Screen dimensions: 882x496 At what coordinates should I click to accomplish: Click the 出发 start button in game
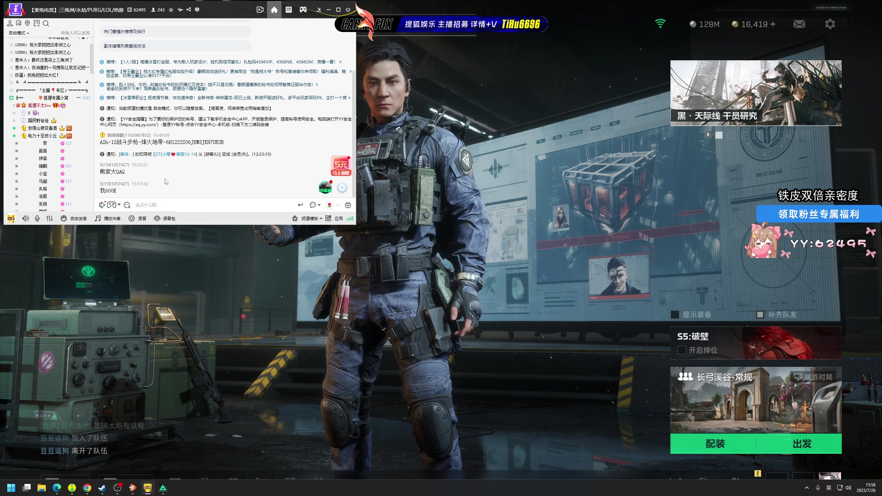(802, 444)
